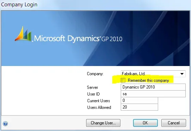Click the Microsoft Dynamics logo graphic
191x131 pixels.
(23, 34)
